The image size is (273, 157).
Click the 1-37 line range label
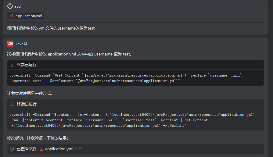click(x=78, y=149)
